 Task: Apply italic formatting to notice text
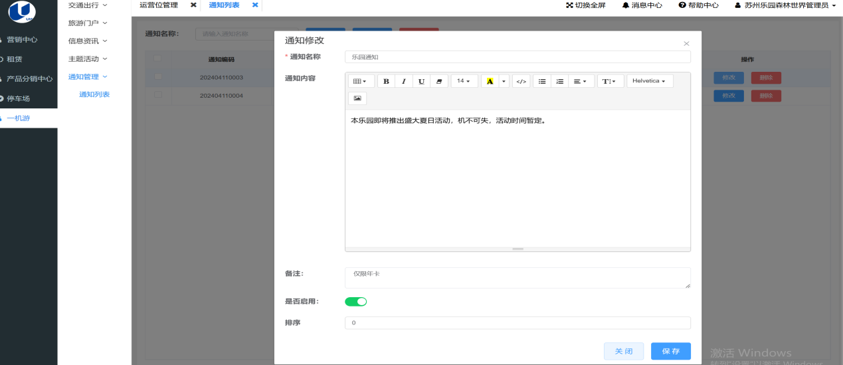pyautogui.click(x=403, y=81)
